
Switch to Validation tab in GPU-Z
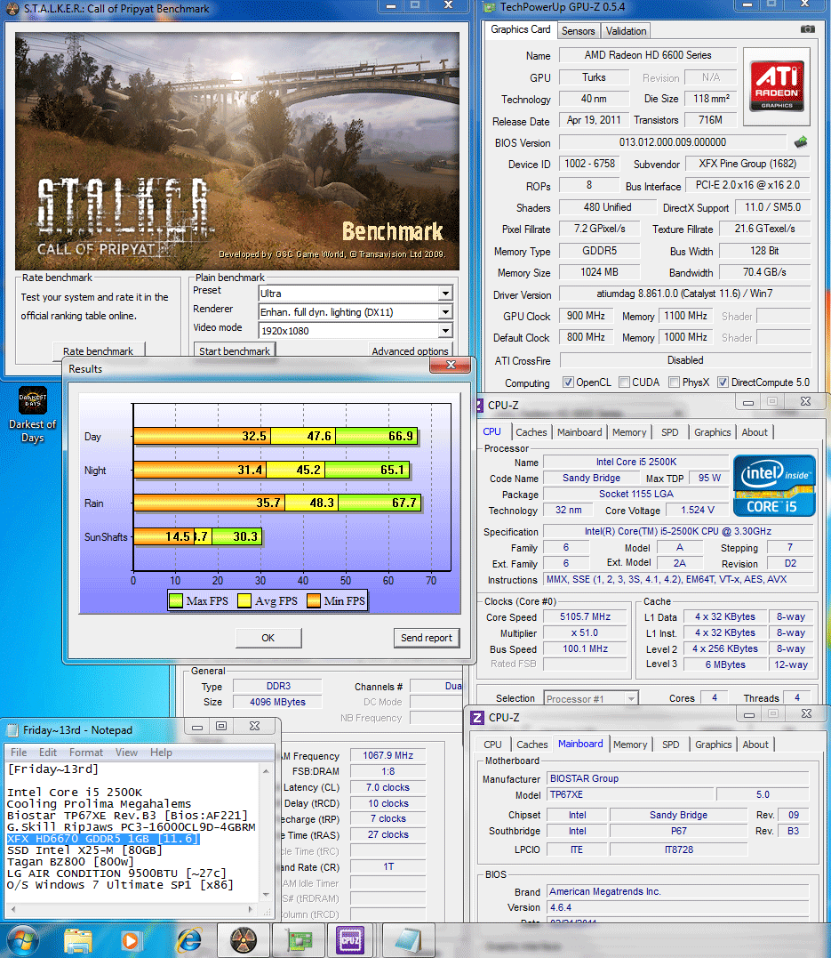[x=626, y=30]
